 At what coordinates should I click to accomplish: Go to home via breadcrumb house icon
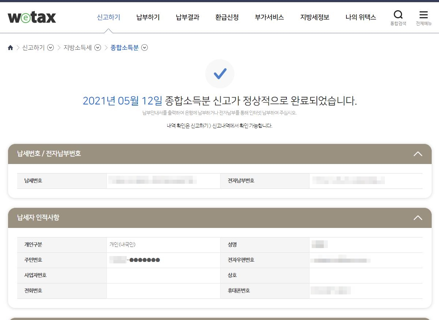[x=10, y=47]
